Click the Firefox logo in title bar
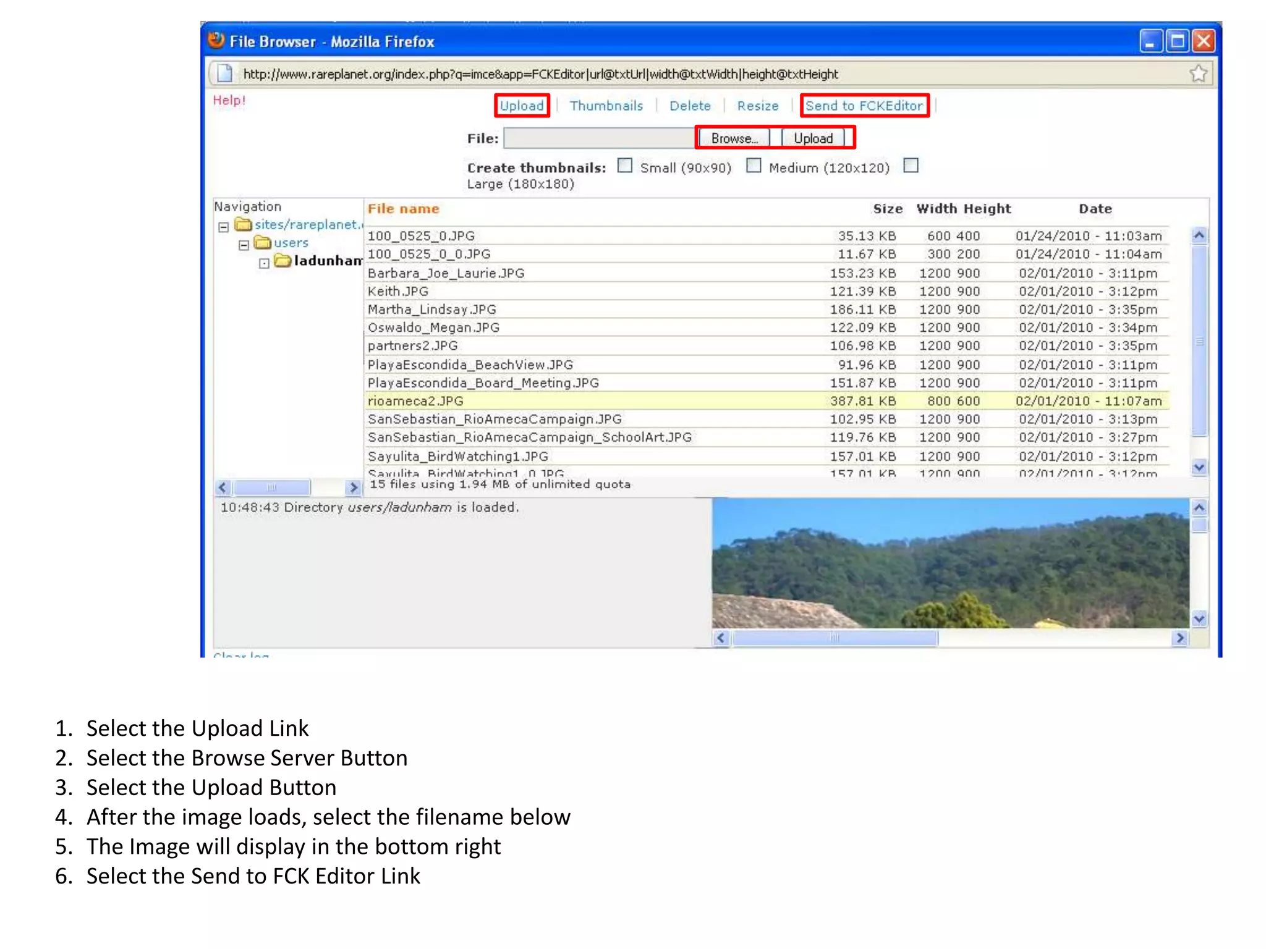The height and width of the screenshot is (949, 1266). click(x=216, y=41)
